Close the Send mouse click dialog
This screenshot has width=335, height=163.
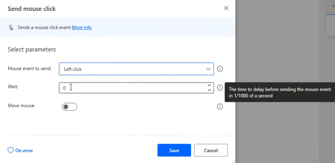pos(226,8)
